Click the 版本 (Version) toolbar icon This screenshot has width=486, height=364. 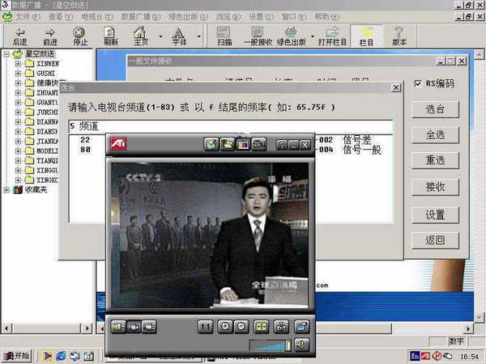click(399, 36)
